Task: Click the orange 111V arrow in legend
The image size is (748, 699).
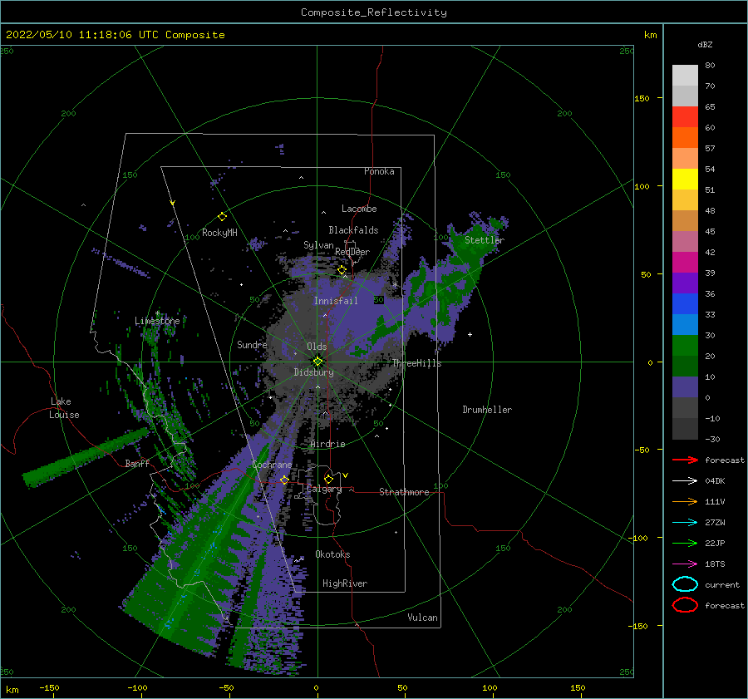Action: [685, 501]
